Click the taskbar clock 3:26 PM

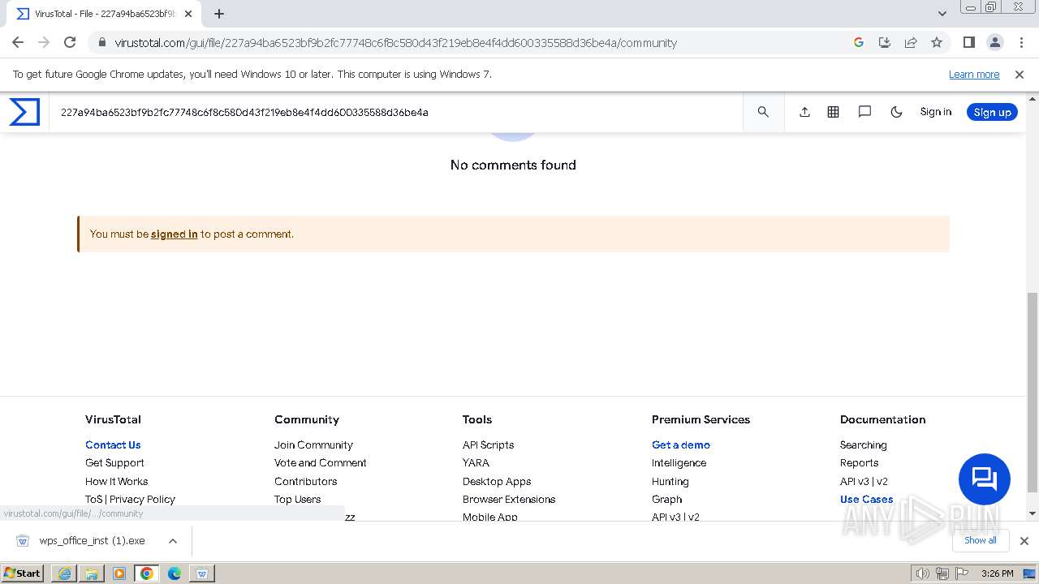pos(997,573)
